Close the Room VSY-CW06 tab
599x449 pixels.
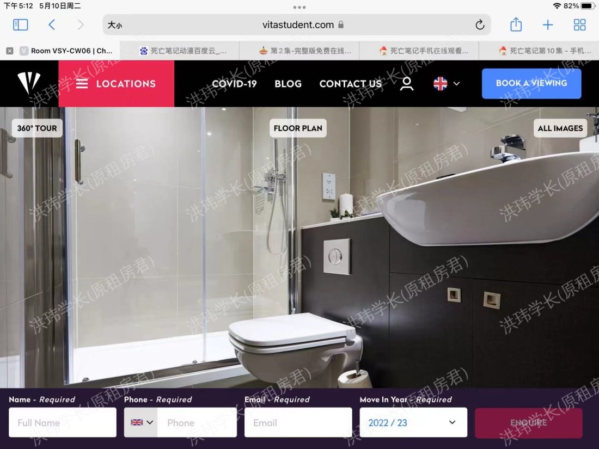[x=9, y=51]
